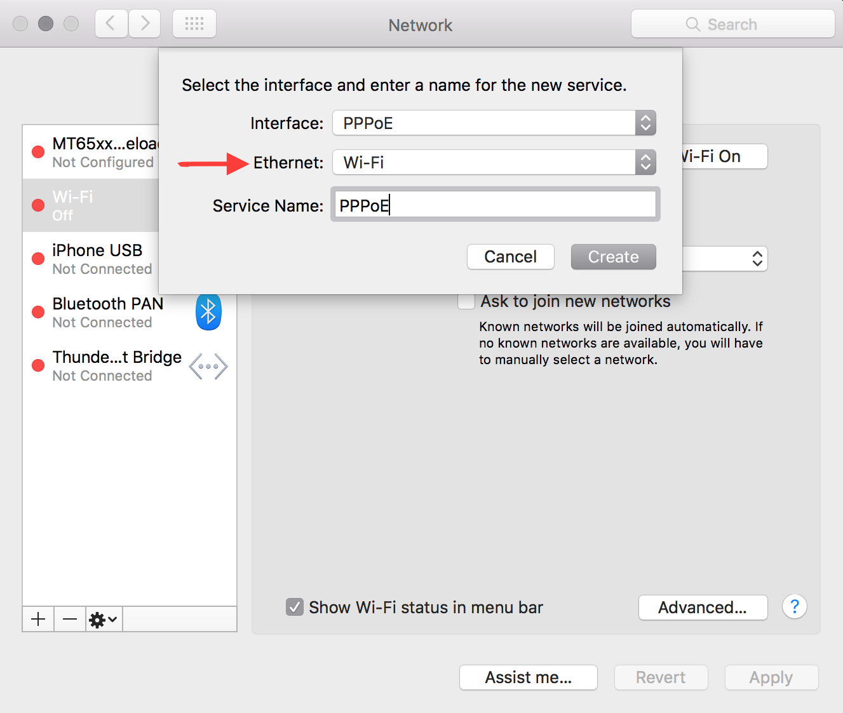Click the Search field in the toolbar
The height and width of the screenshot is (713, 843).
click(732, 24)
